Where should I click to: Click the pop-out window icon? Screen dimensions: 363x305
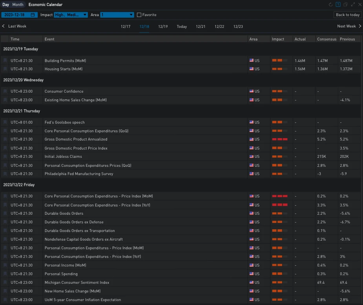[345, 5]
